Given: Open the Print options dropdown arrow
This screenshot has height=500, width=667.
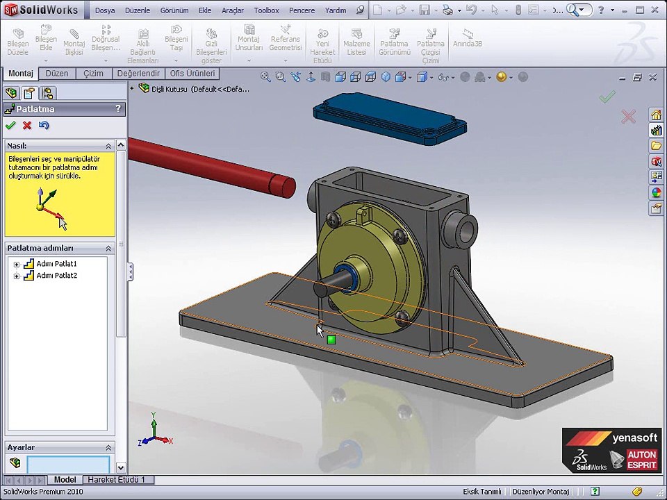Looking at the screenshot, I should [459, 10].
